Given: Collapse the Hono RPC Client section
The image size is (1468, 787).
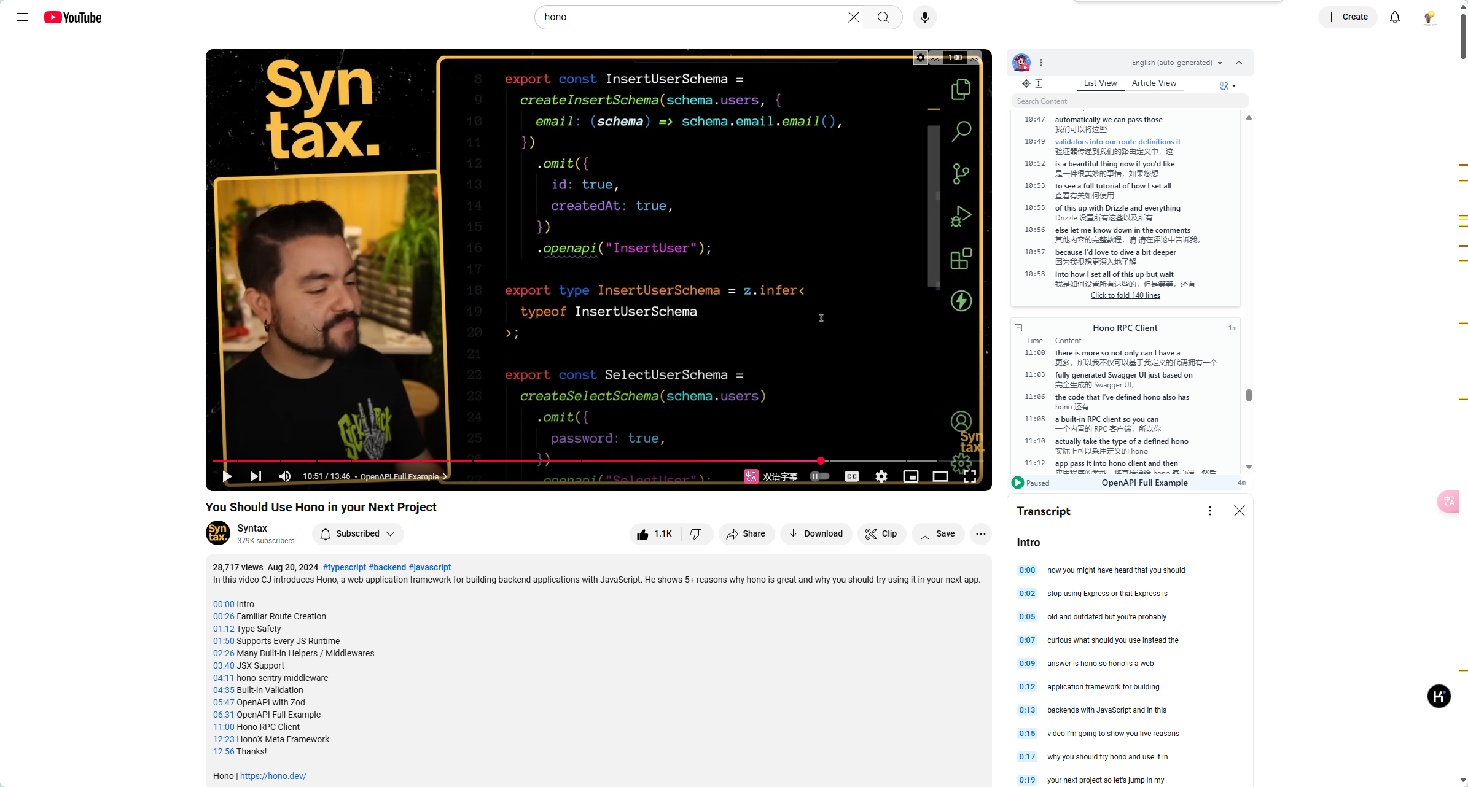Looking at the screenshot, I should coord(1018,328).
